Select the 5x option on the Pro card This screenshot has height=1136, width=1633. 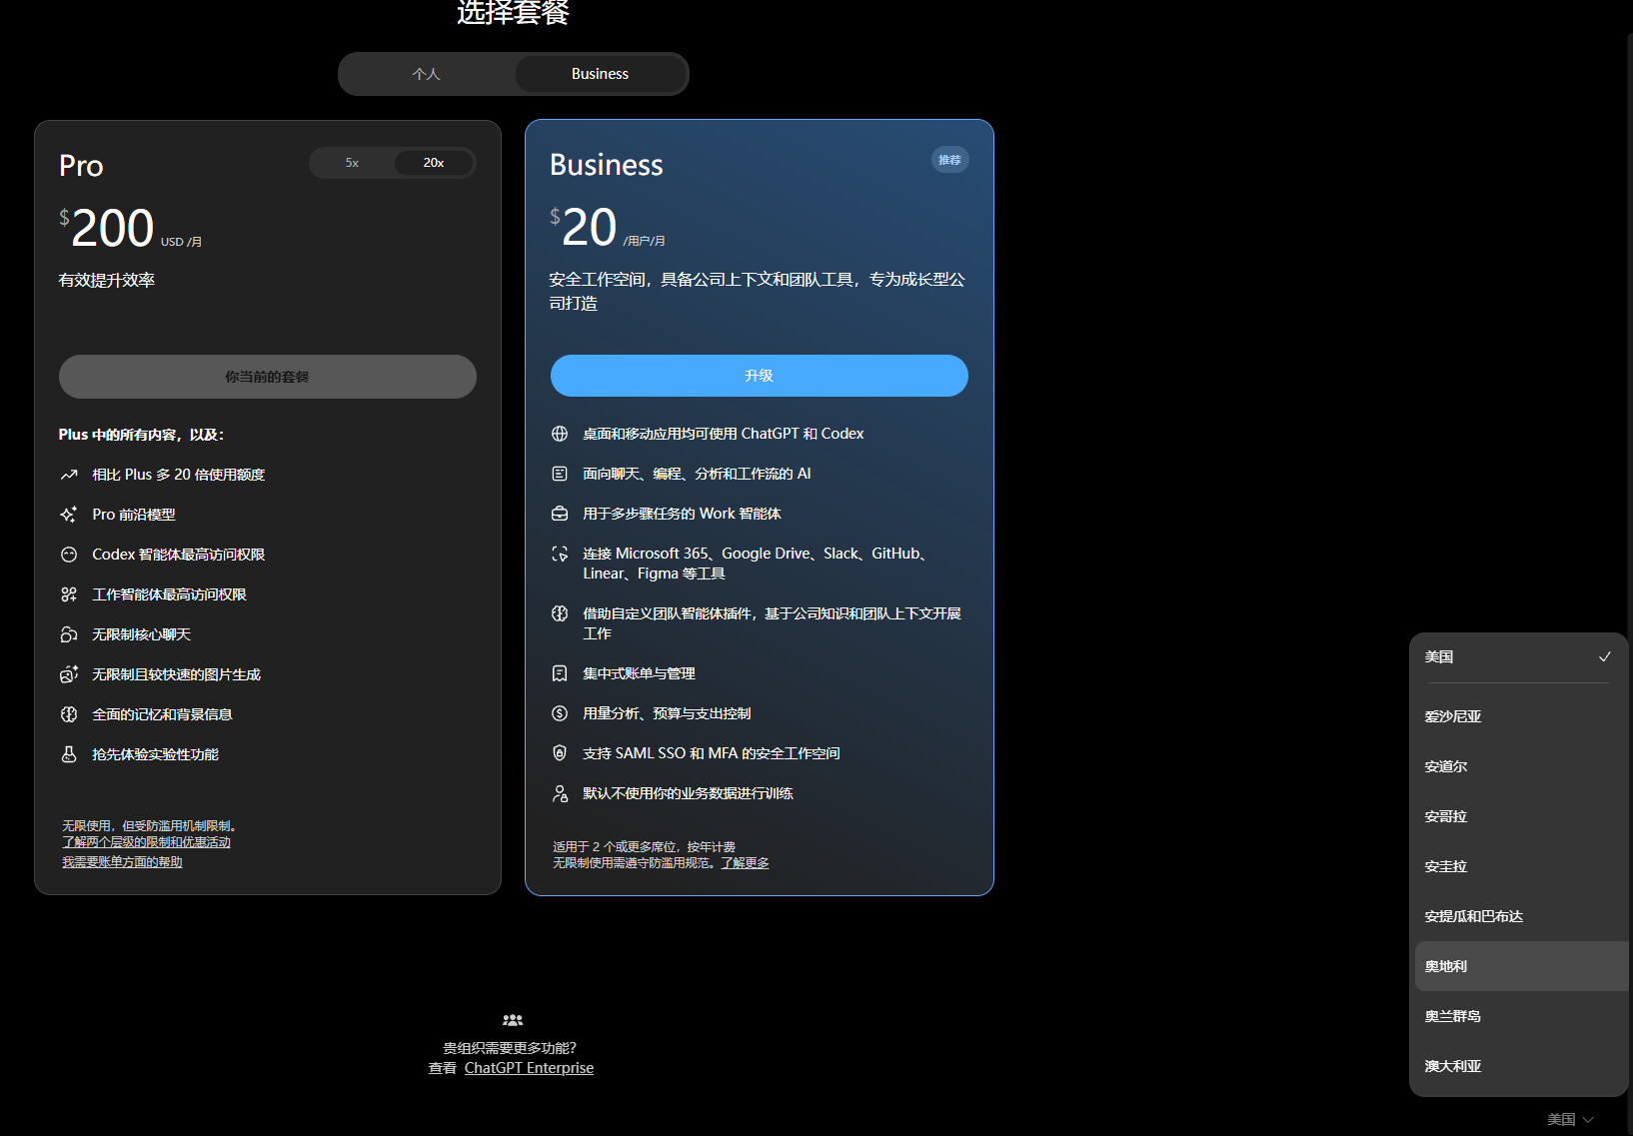click(352, 163)
